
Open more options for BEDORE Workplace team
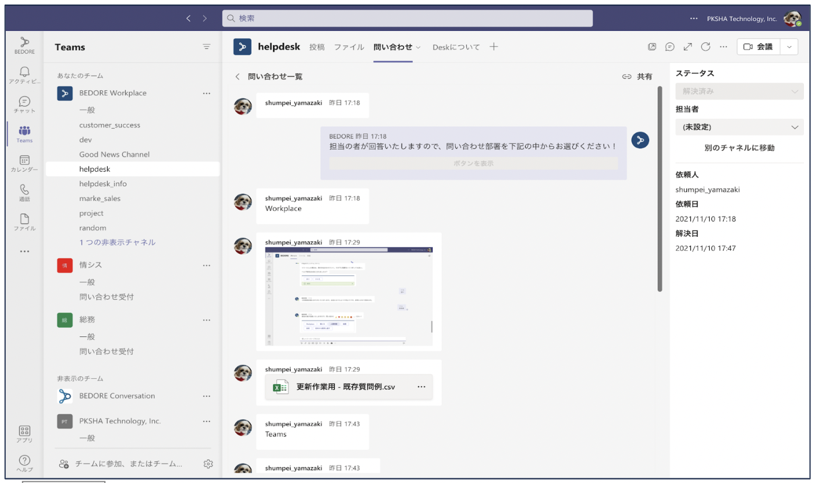(x=207, y=93)
